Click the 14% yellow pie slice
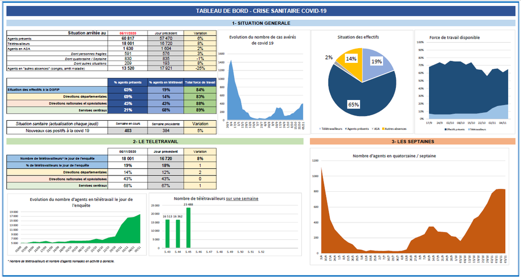The width and height of the screenshot is (521, 278). [x=352, y=59]
